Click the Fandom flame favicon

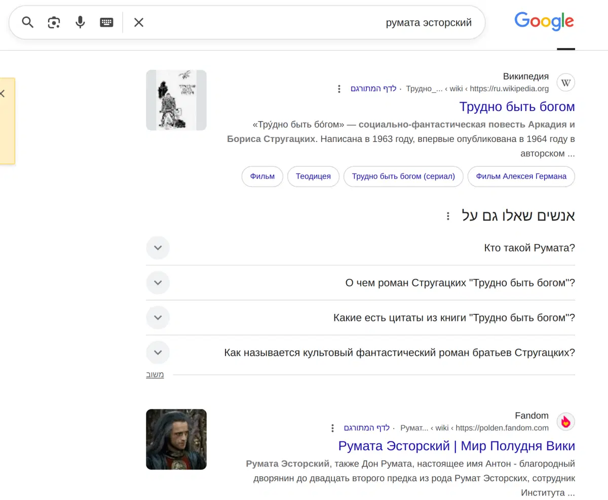(566, 421)
